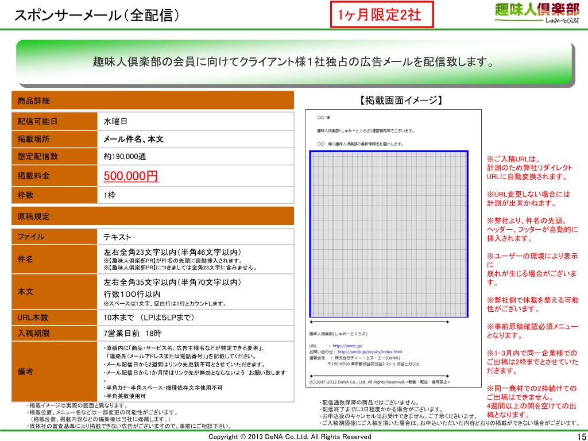Select the 想定配信数 label cell

click(55, 156)
